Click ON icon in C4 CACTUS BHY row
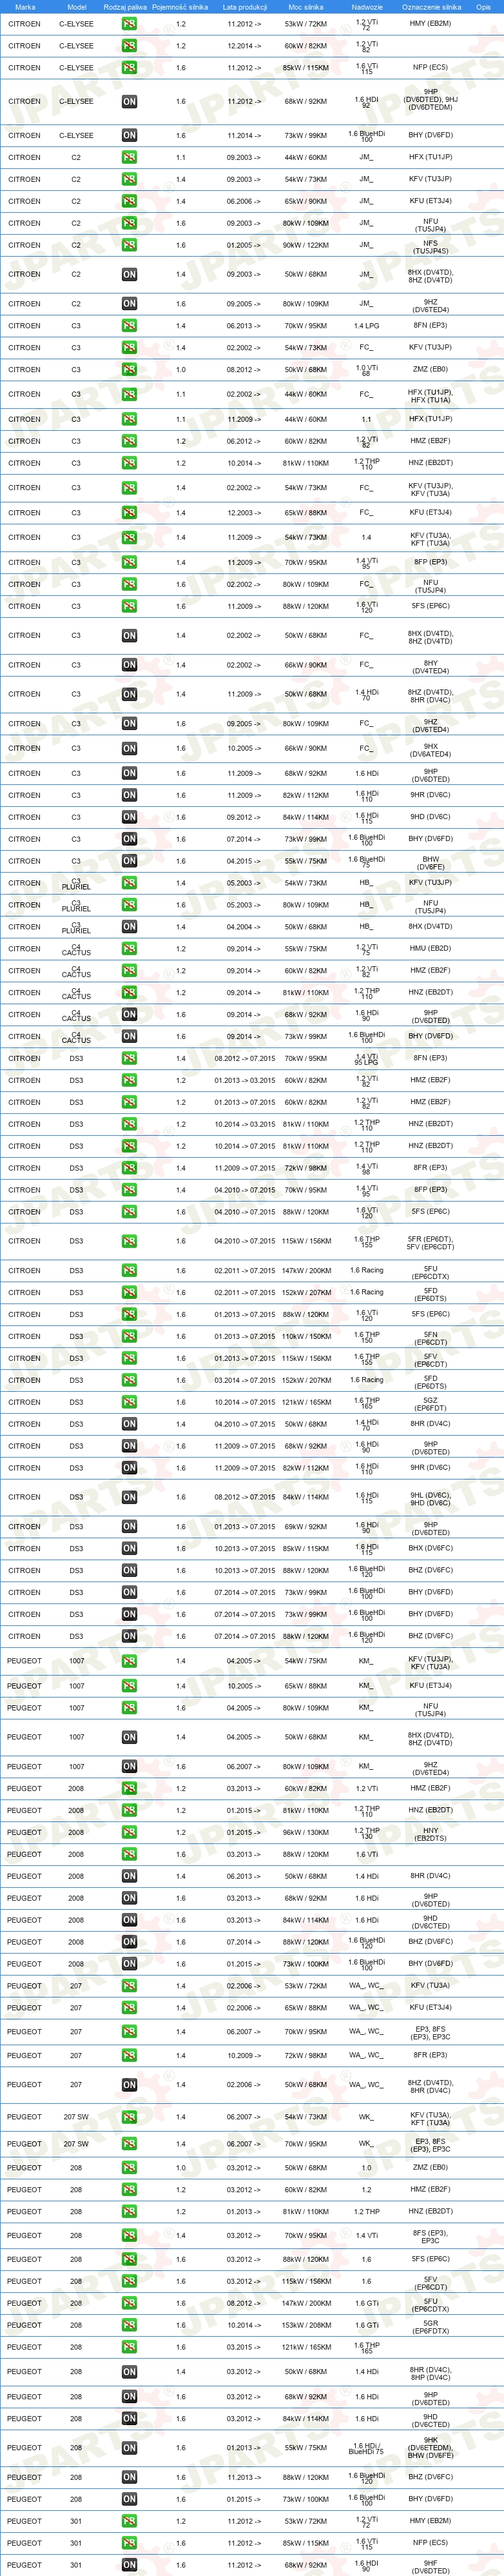 point(129,1036)
